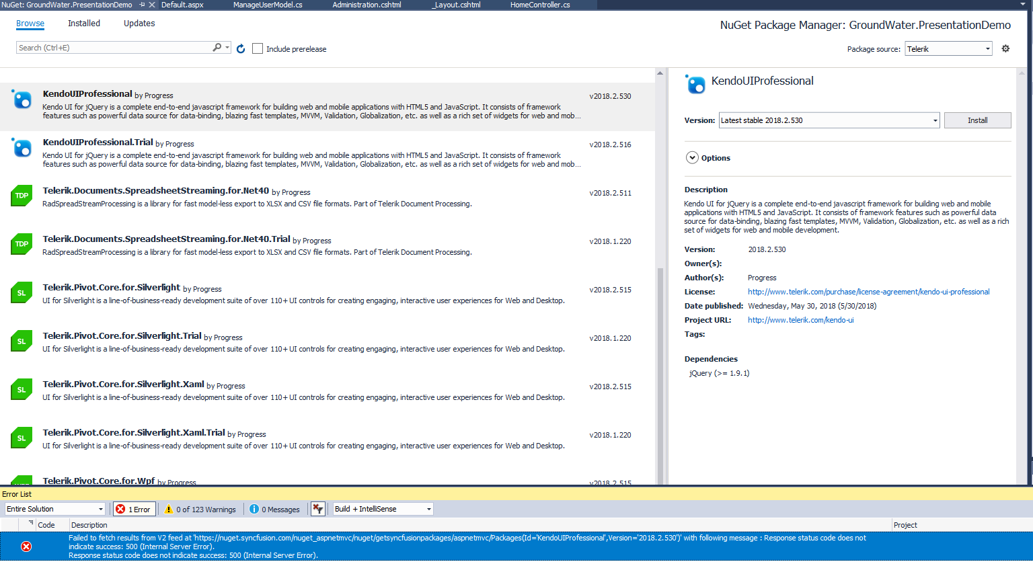Click the KendoUIProfessional package icon in list
This screenshot has height=566, width=1033.
(22, 99)
